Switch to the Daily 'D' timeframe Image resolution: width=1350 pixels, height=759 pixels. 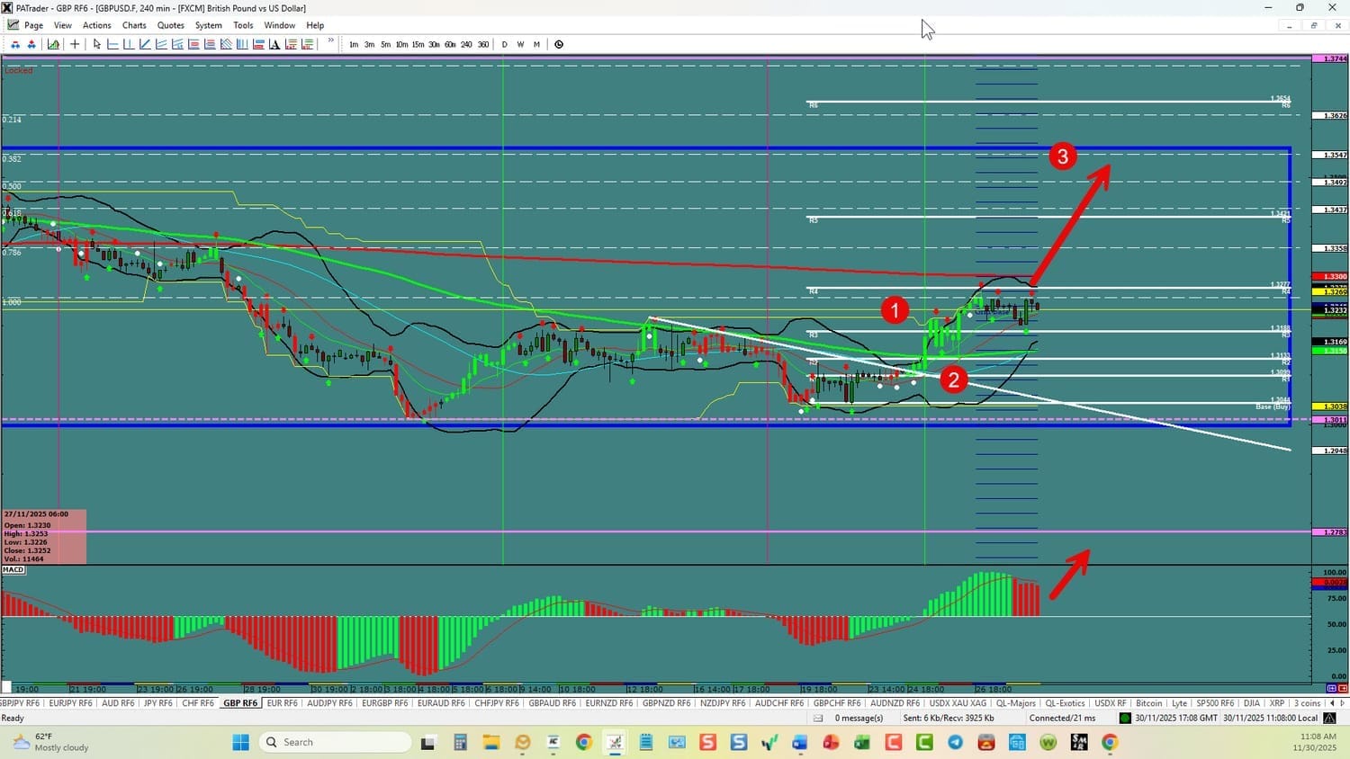[504, 44]
